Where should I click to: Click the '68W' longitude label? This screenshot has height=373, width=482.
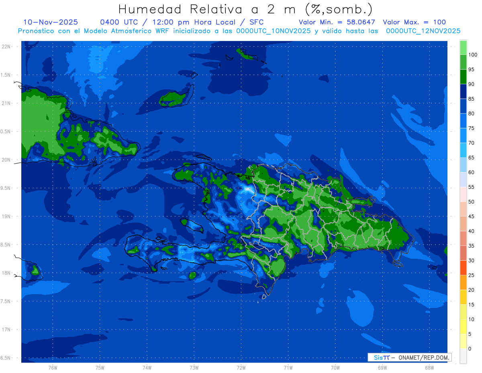pyautogui.click(x=429, y=367)
